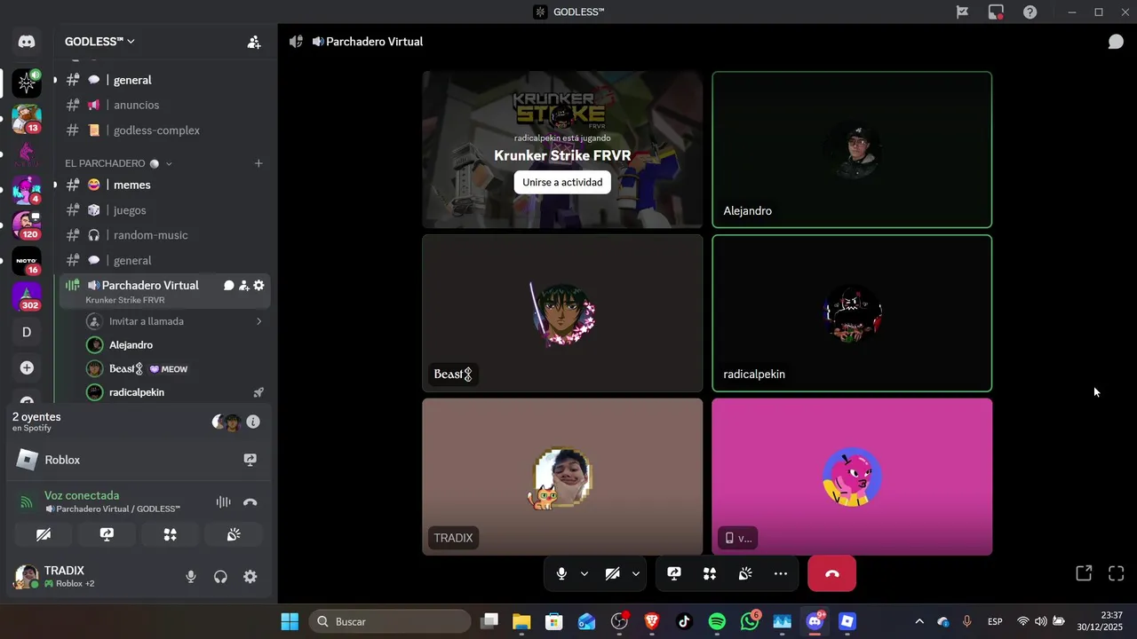
Task: Click the Buscar taskbar search box
Action: 389,621
